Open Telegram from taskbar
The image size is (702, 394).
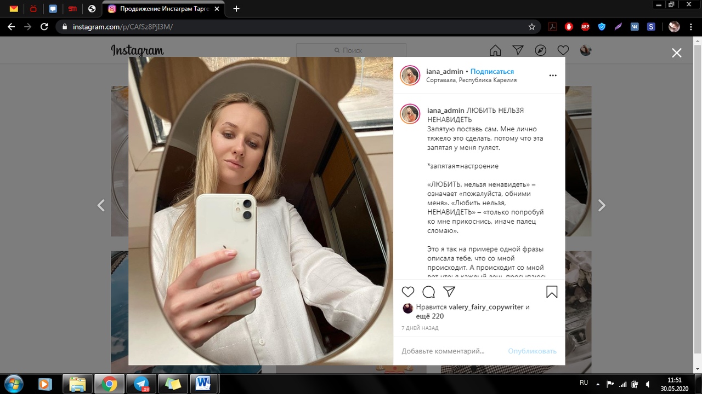coord(141,384)
